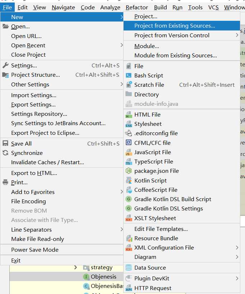Click the Plugin DevKit icon
The height and width of the screenshot is (294, 245).
(129, 278)
